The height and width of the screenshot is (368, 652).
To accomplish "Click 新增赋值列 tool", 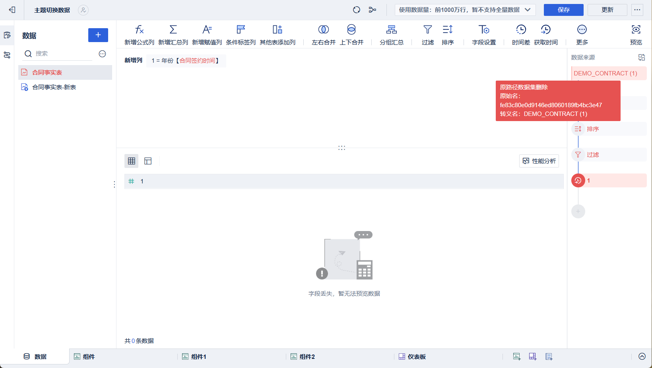I will [x=207, y=35].
